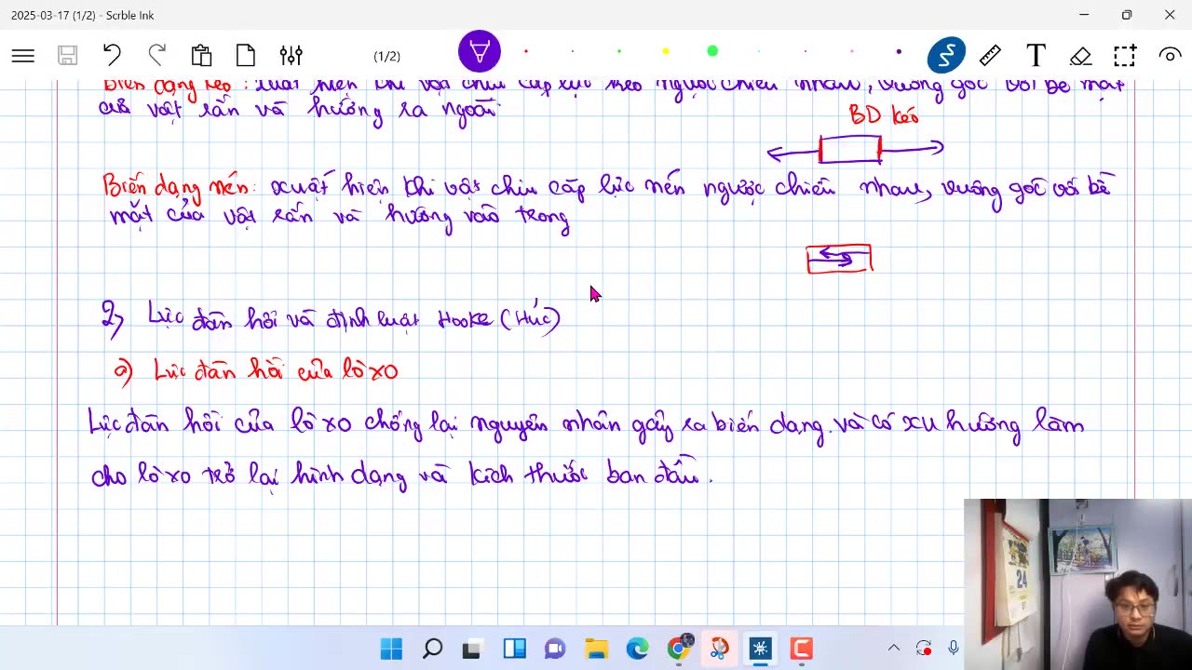The width and height of the screenshot is (1192, 670).
Task: Open File Explorer from taskbar
Action: coord(596,649)
